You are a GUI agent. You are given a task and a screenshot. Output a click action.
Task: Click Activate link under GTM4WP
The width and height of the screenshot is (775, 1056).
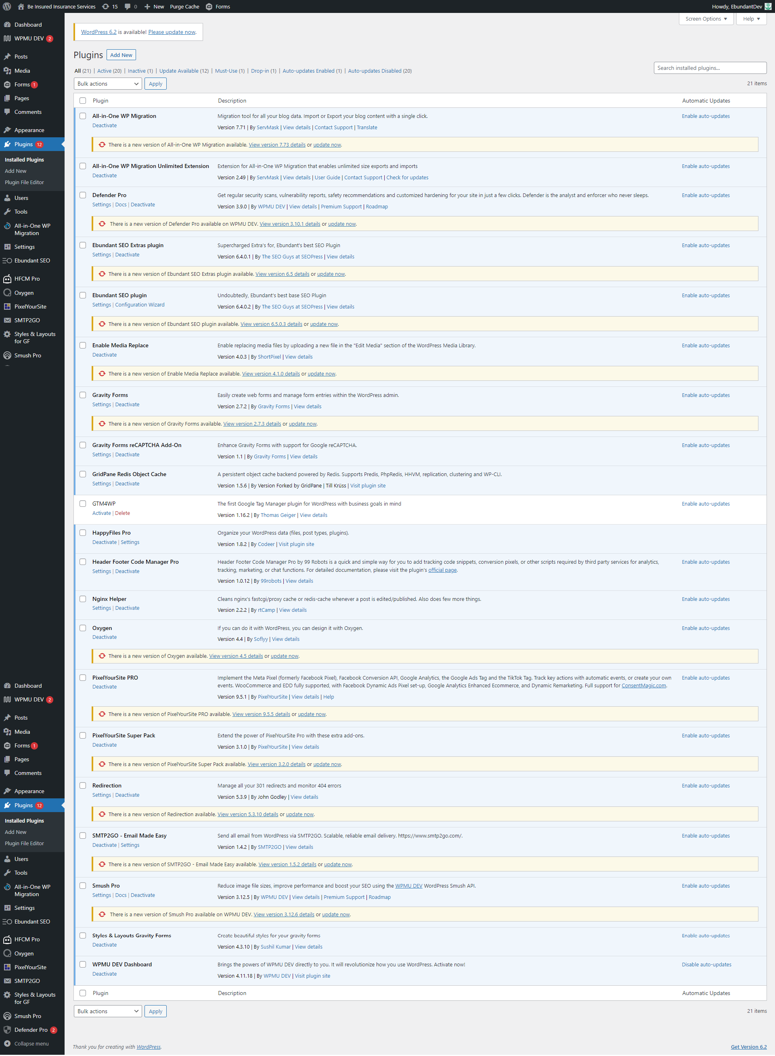pos(101,513)
